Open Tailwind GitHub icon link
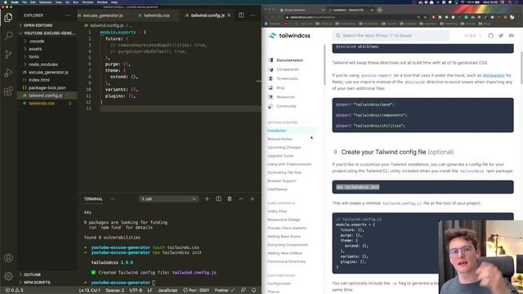The height and width of the screenshot is (294, 523). pyautogui.click(x=490, y=35)
